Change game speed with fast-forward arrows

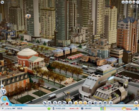coord(14,109)
